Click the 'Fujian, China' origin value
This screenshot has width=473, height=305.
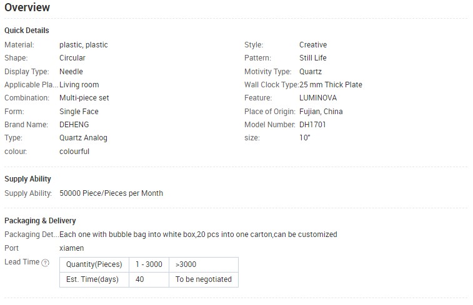(x=321, y=112)
